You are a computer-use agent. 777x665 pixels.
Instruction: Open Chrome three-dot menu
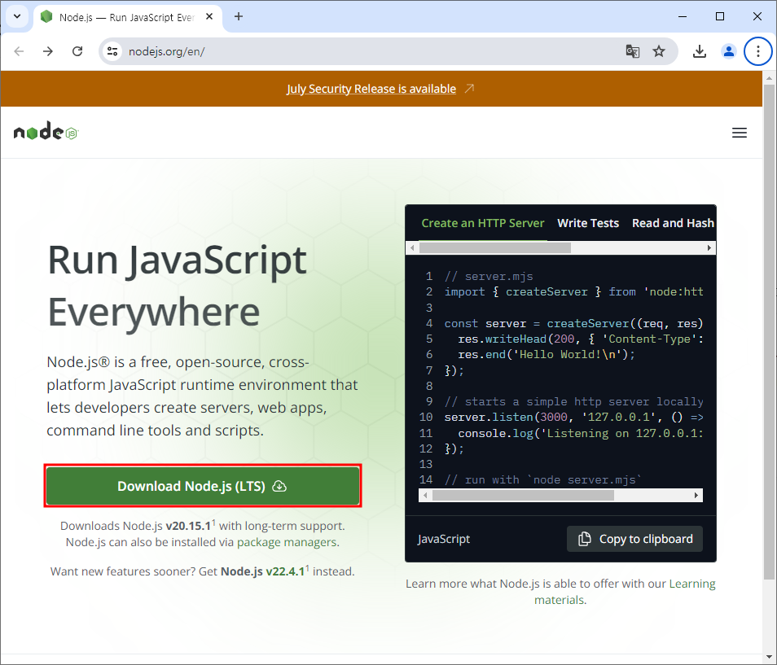pos(757,51)
